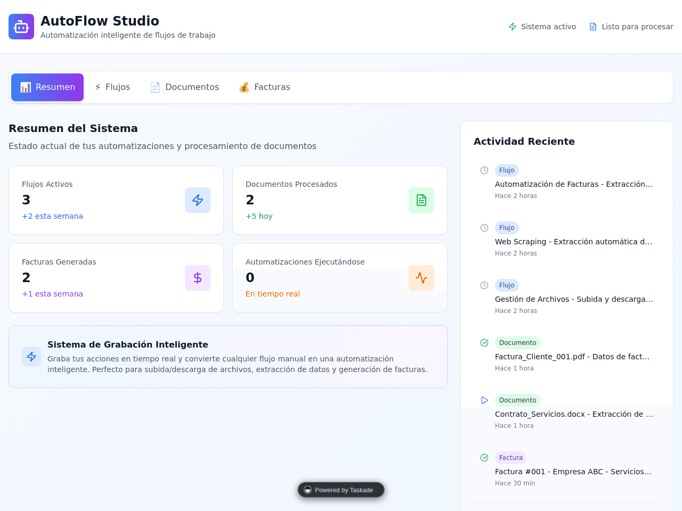The width and height of the screenshot is (682, 511).
Task: Click Flujo badge above Gestión de Archivos
Action: 507,285
